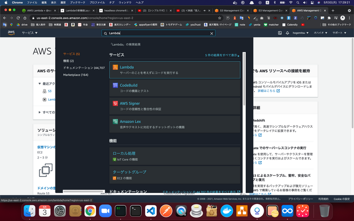Bookmark this page with star icon

click(x=220, y=18)
